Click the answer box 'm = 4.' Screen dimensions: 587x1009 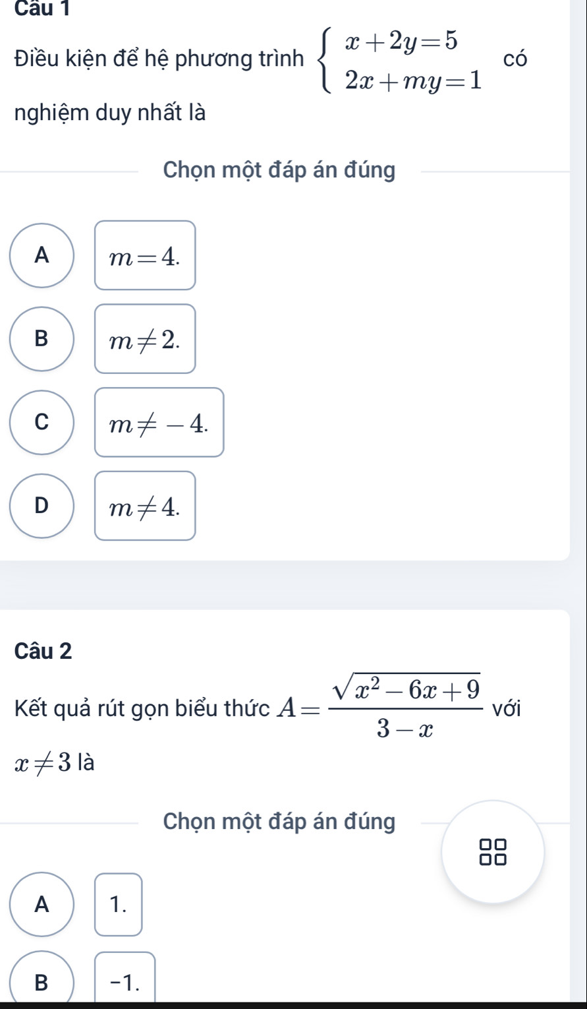coord(145,255)
